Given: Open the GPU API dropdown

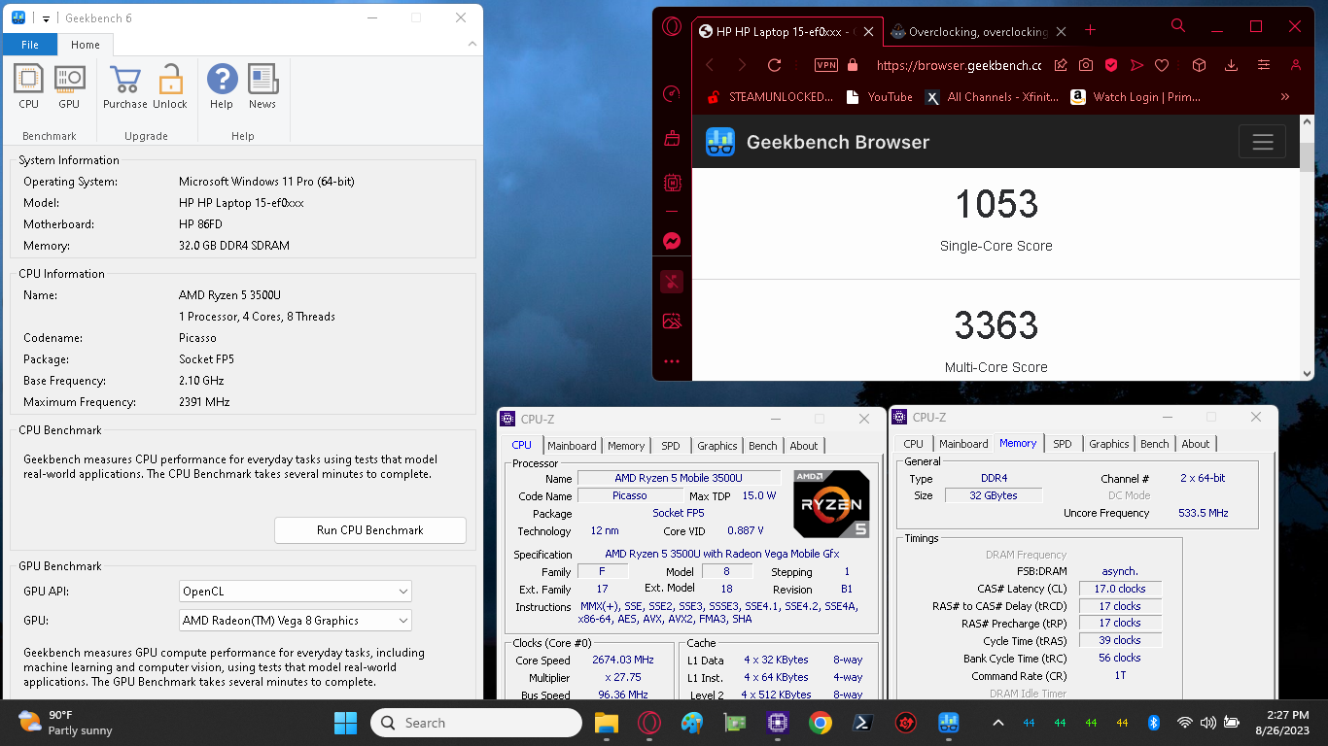Looking at the screenshot, I should click(296, 591).
